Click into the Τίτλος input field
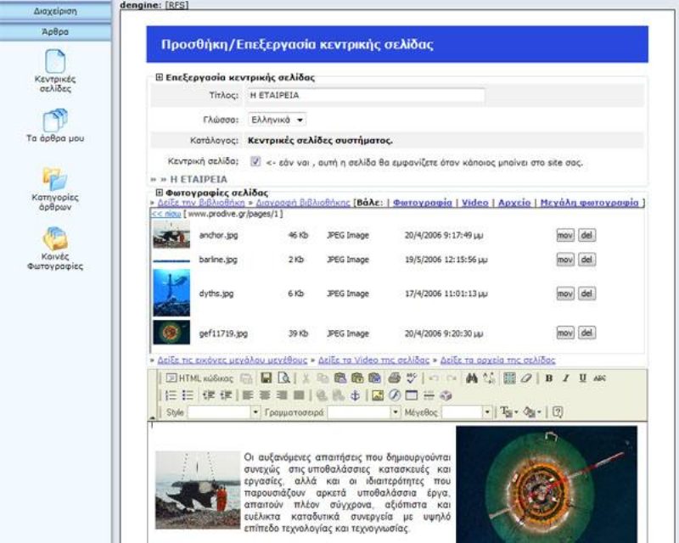 [365, 95]
